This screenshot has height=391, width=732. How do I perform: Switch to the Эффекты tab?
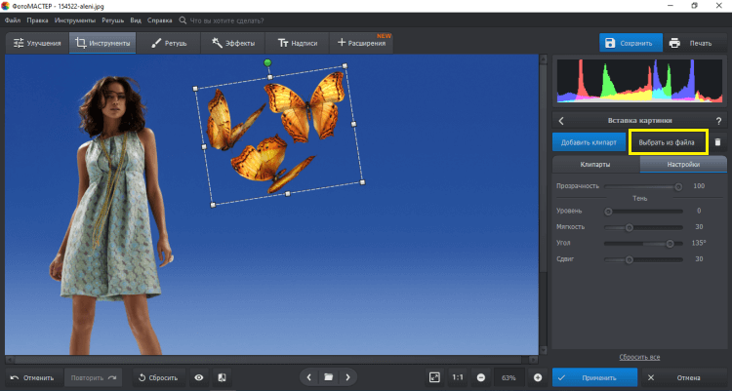click(x=233, y=43)
